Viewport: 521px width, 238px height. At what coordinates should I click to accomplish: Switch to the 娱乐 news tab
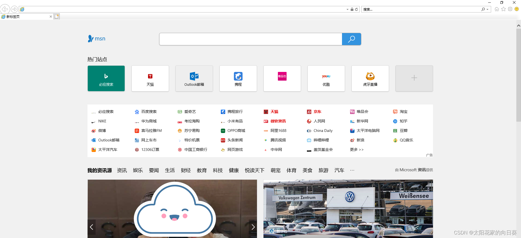138,170
